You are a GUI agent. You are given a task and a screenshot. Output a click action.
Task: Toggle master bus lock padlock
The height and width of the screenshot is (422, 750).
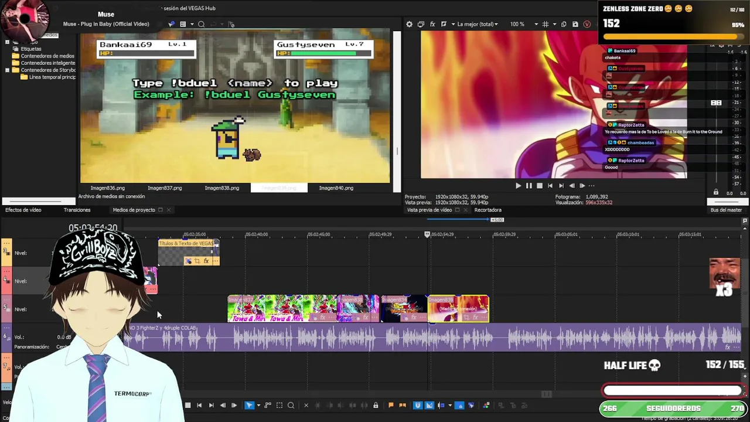point(715,192)
